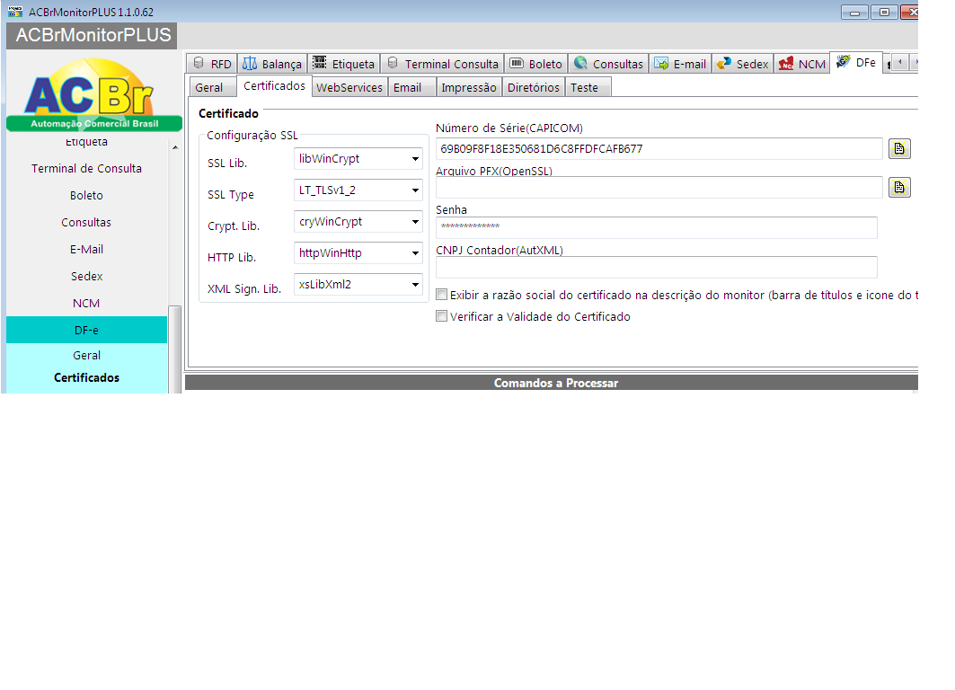Viewport: 955px width, 690px height.
Task: Minimize the ACBrMonitorPLUS window
Action: pyautogui.click(x=854, y=13)
